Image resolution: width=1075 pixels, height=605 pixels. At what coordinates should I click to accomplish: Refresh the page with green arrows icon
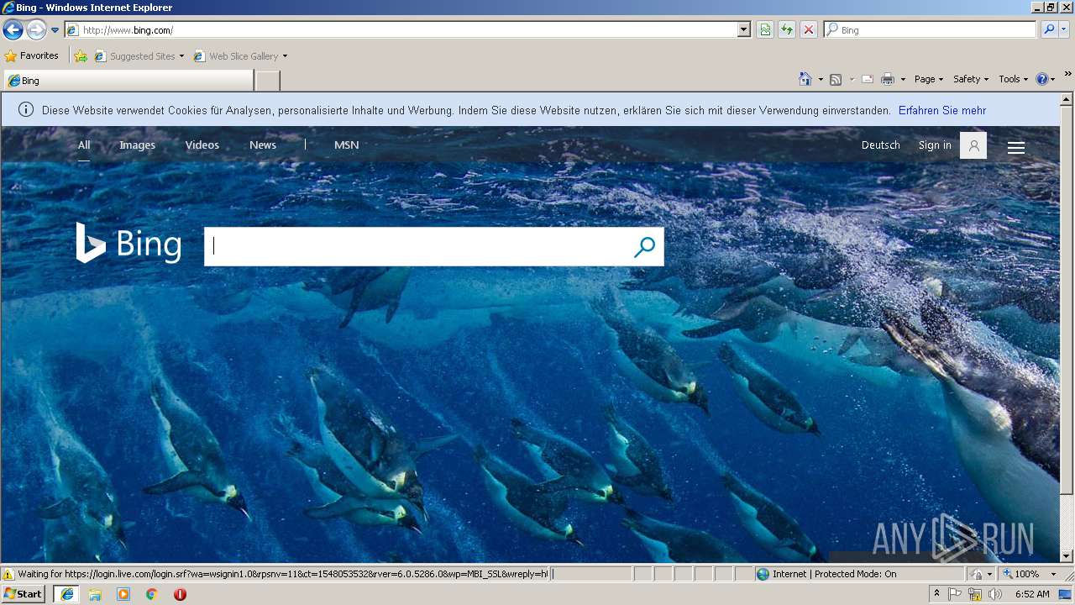[x=787, y=30]
